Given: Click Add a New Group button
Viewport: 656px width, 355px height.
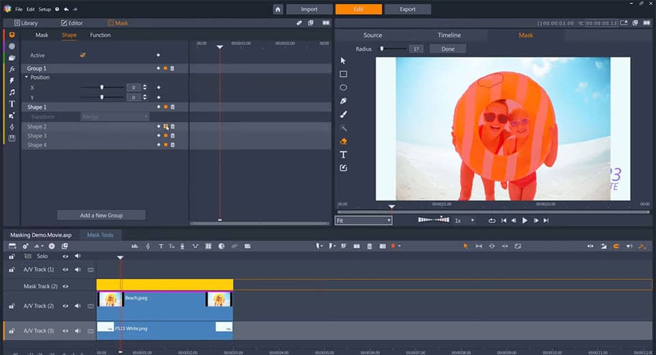Looking at the screenshot, I should [x=101, y=215].
